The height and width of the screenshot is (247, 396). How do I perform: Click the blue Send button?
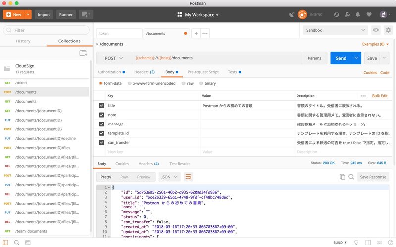pos(341,58)
